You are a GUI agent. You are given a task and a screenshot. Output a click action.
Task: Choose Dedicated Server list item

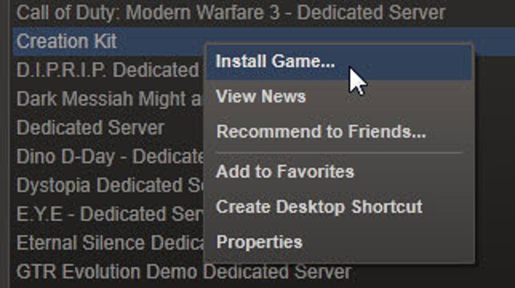pos(91,127)
